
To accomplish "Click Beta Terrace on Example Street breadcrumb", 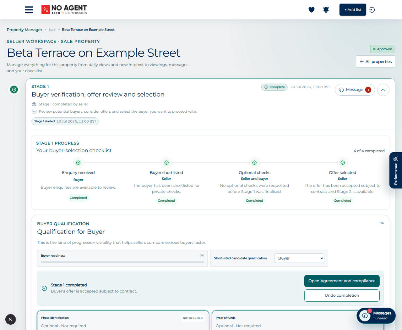I will point(88,30).
